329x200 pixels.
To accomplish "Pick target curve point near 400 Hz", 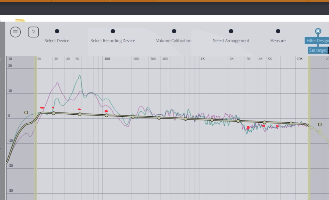I will coord(159,118).
